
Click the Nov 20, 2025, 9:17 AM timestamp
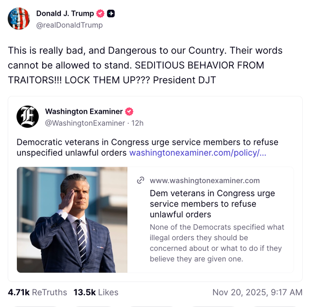257,292
